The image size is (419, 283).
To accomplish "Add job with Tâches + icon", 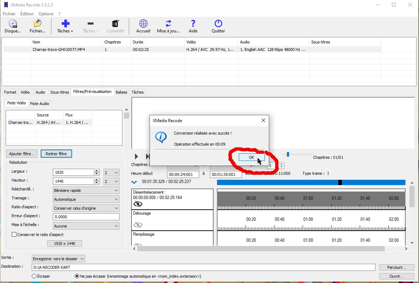I will tap(65, 26).
